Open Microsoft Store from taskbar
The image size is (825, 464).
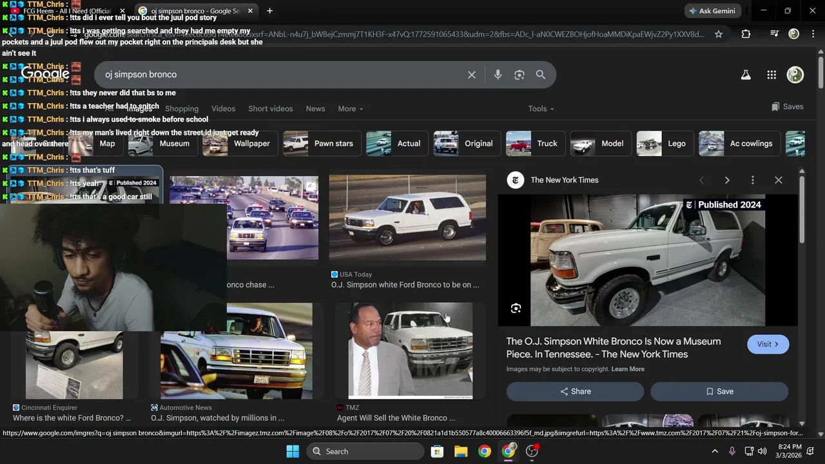[437, 451]
